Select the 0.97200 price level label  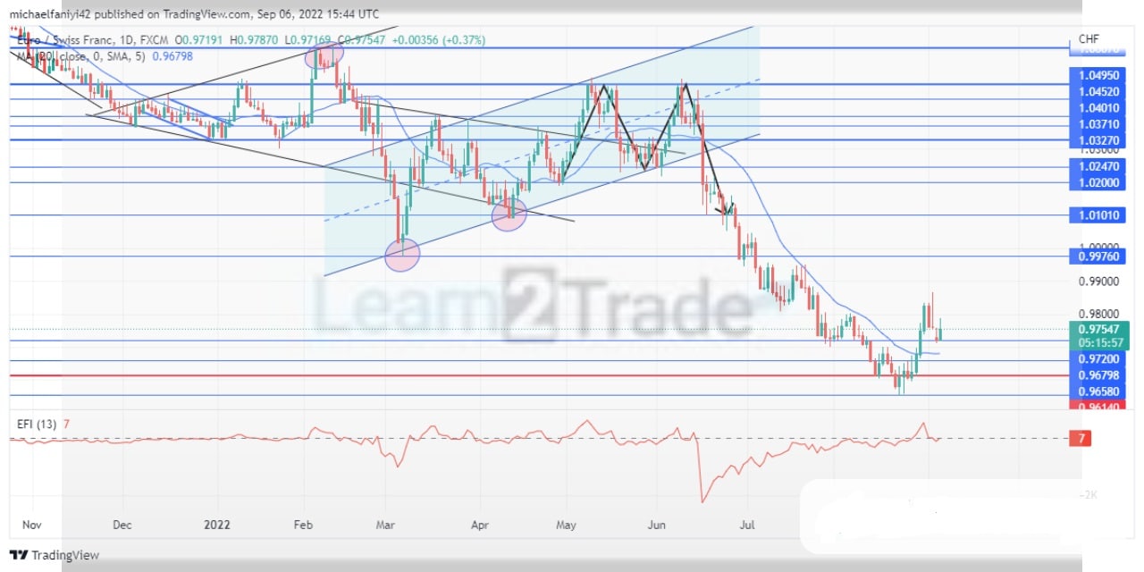pos(1096,358)
